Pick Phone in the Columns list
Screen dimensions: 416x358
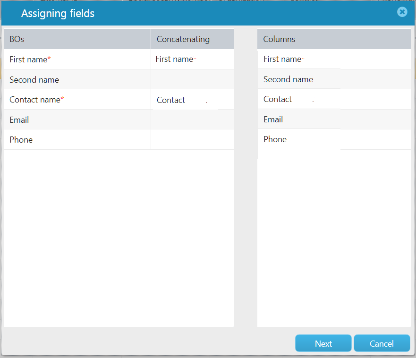334,139
